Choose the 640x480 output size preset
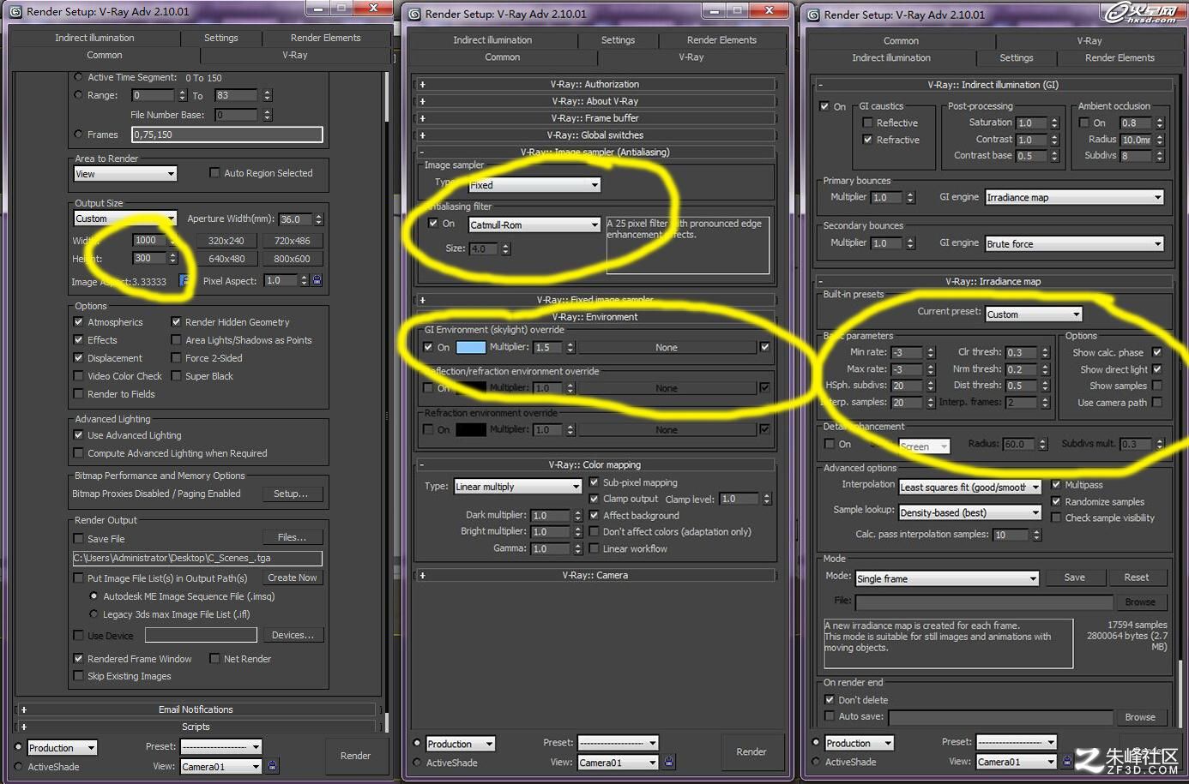Viewport: 1189px width, 784px height. 226,259
